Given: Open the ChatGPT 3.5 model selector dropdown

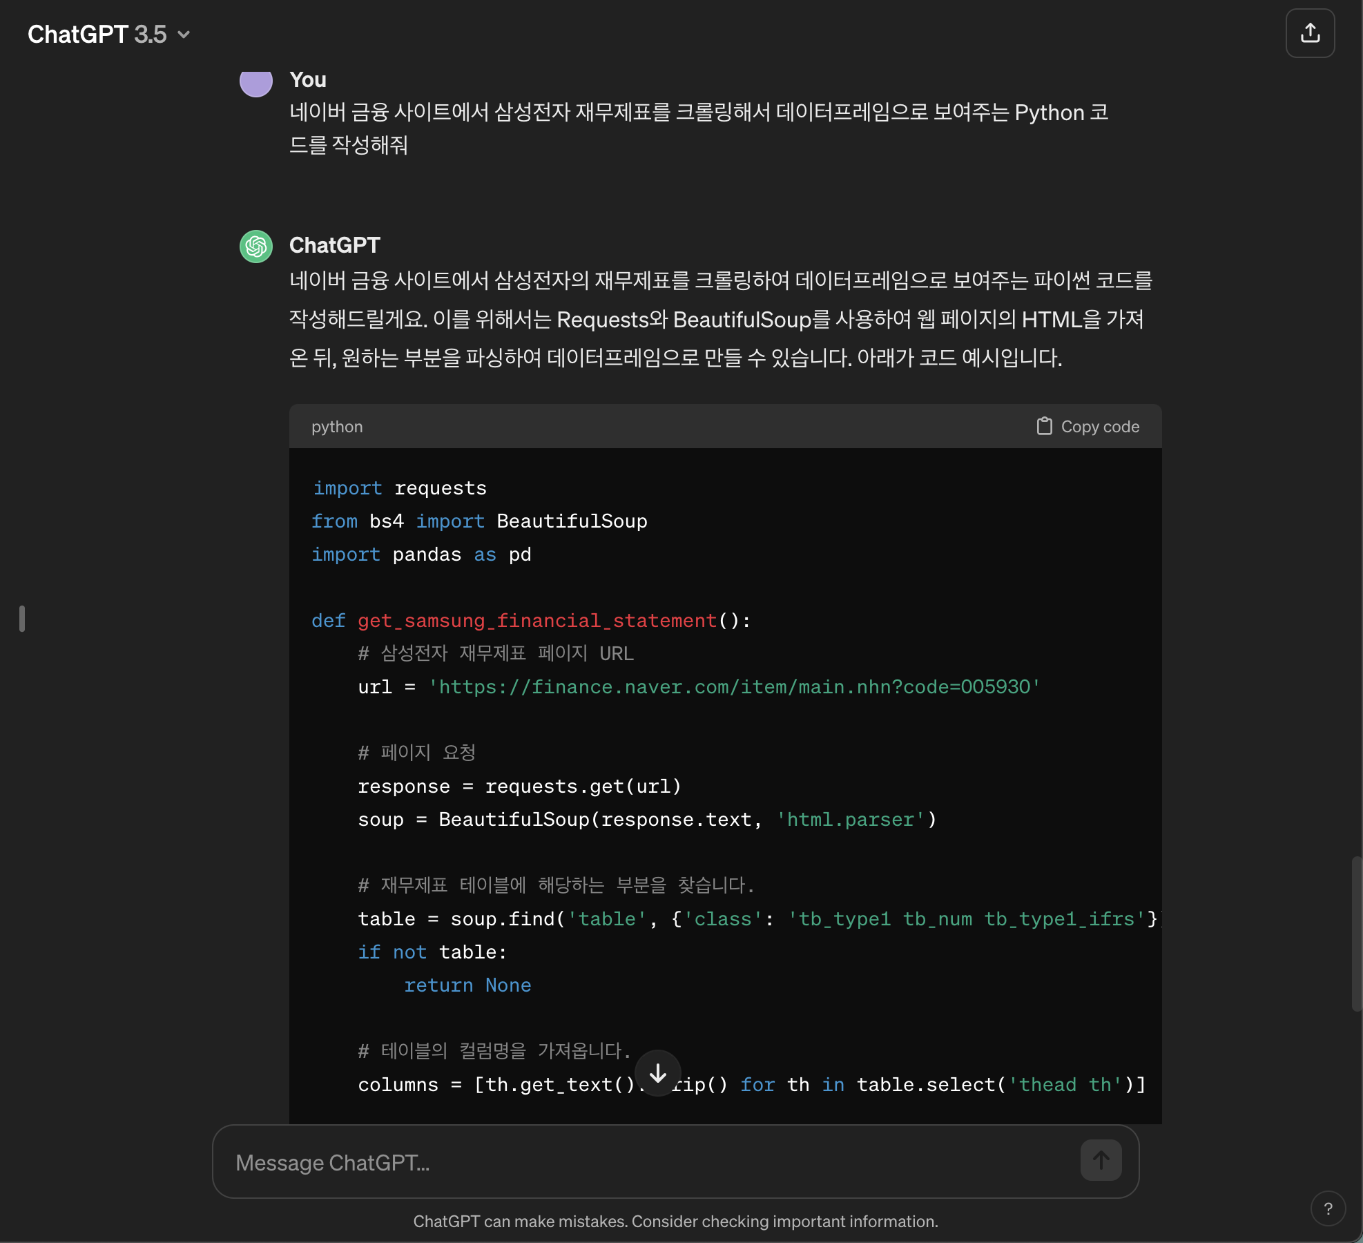Looking at the screenshot, I should (x=108, y=34).
